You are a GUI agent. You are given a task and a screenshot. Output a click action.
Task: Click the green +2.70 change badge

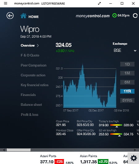[x=103, y=162]
